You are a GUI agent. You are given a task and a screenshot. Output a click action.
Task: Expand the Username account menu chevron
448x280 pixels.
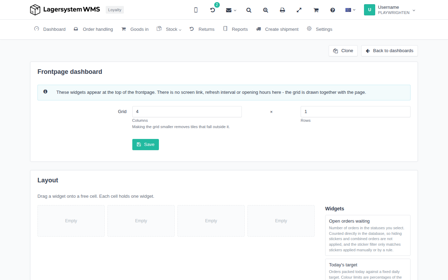coord(414,10)
